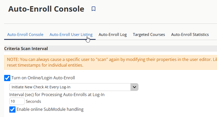Uncheck Turn on Online/Login Auto-Enroll checkbox
Viewport: 217px width, 117px height.
point(7,78)
